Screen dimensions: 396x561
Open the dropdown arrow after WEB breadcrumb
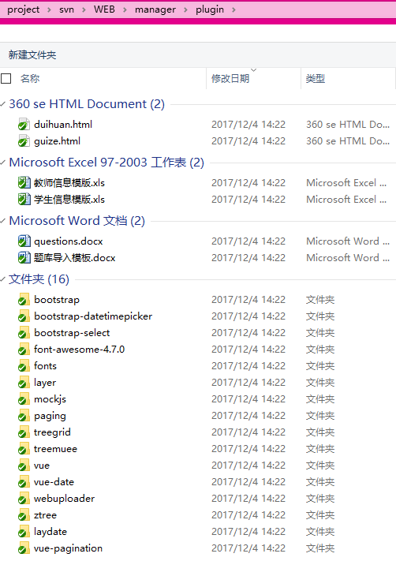pyautogui.click(x=125, y=9)
